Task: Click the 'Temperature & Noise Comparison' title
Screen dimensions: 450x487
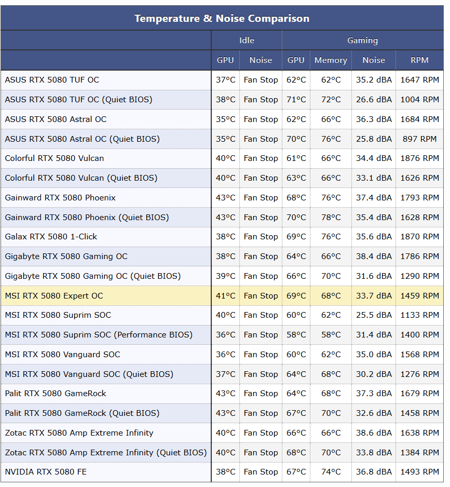Action: pos(222,18)
